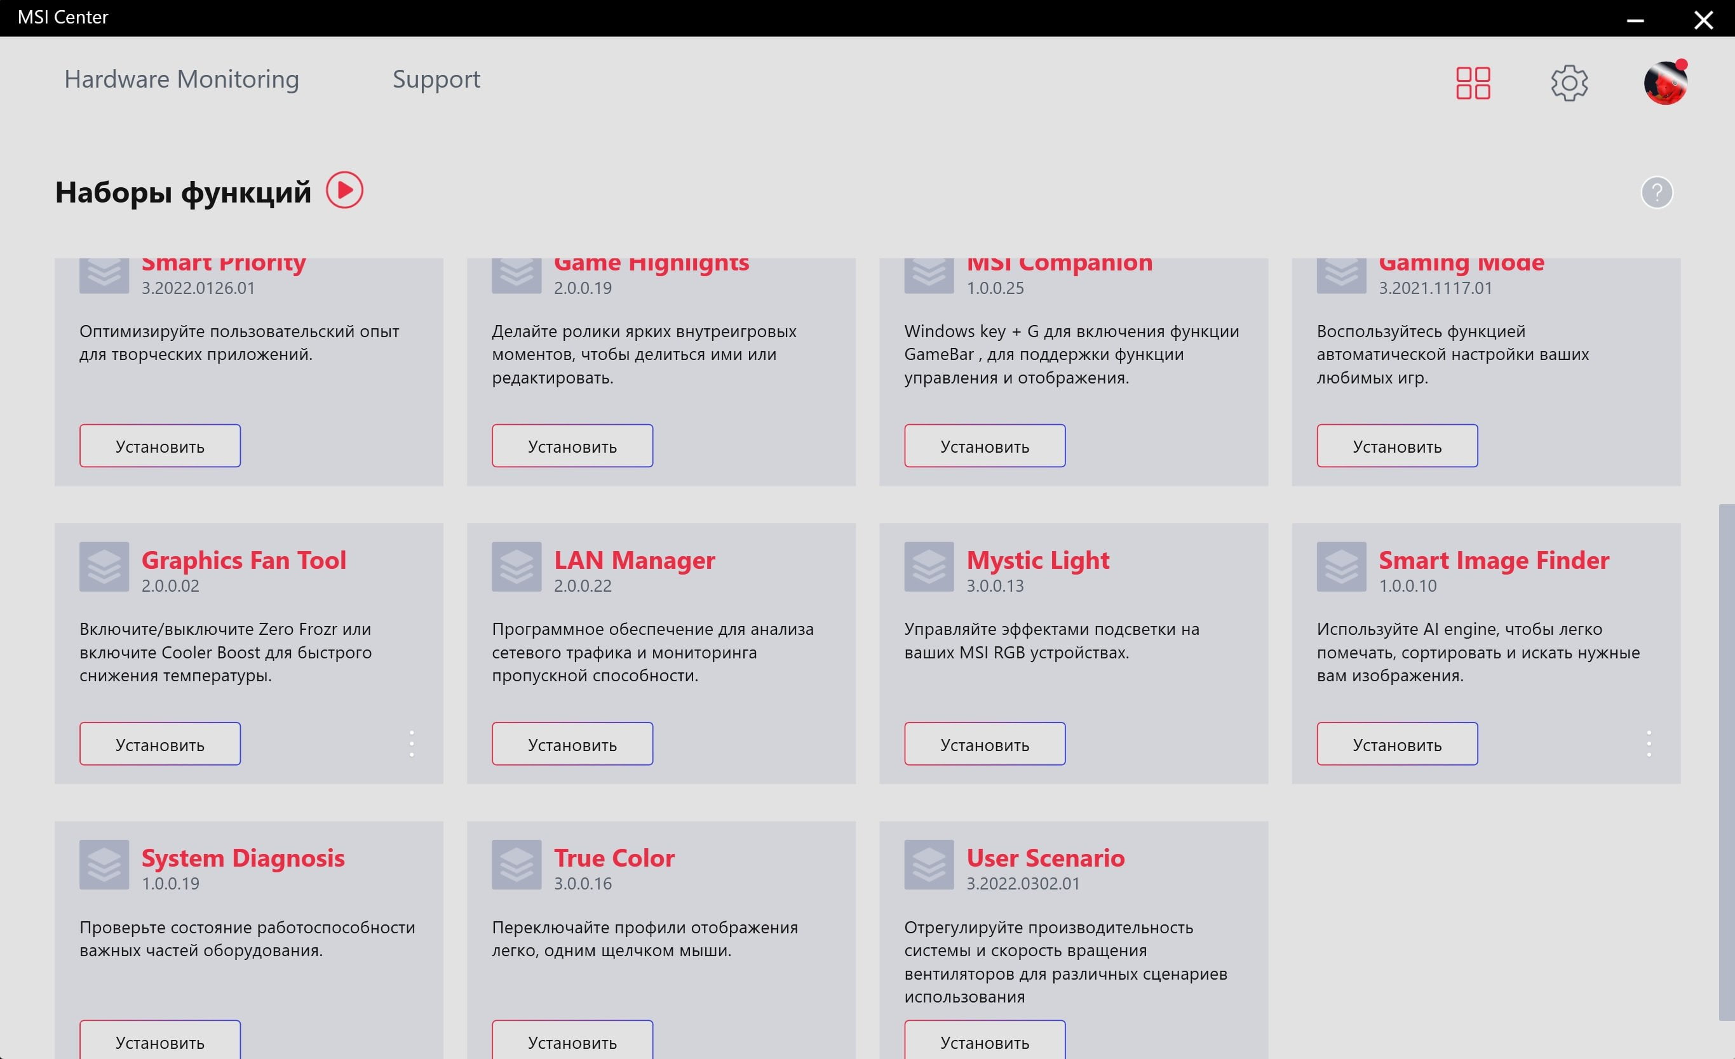Install Game Highlights feature
The width and height of the screenshot is (1735, 1059).
pyautogui.click(x=572, y=446)
